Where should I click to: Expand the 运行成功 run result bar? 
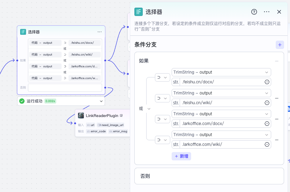click(101, 101)
